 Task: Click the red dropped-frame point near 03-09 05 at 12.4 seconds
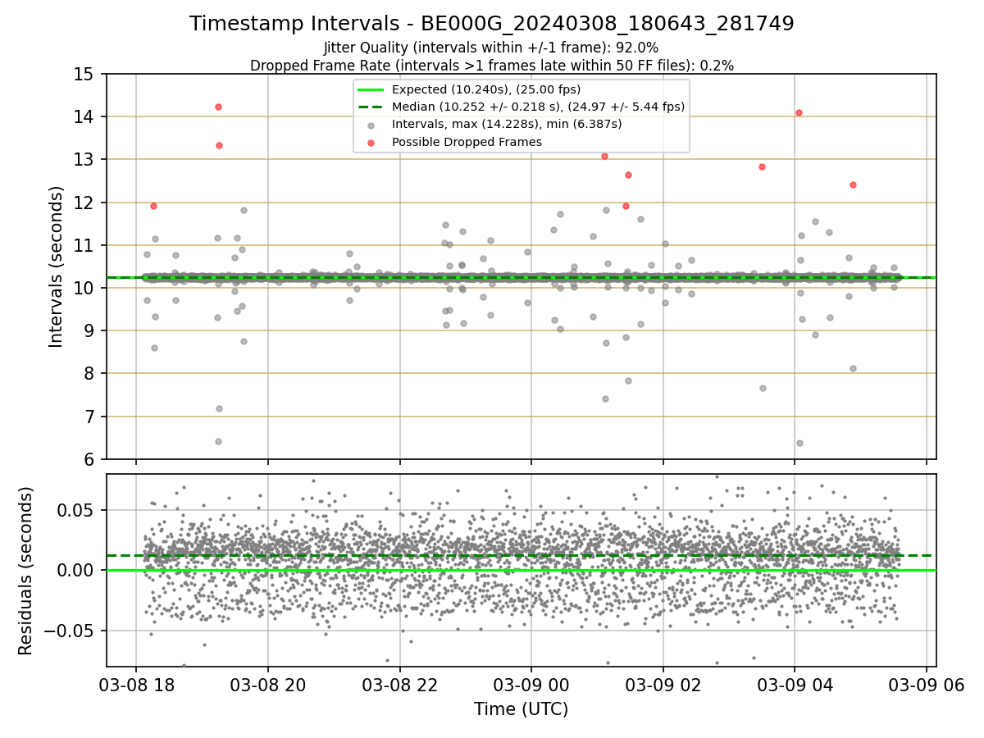click(x=853, y=184)
